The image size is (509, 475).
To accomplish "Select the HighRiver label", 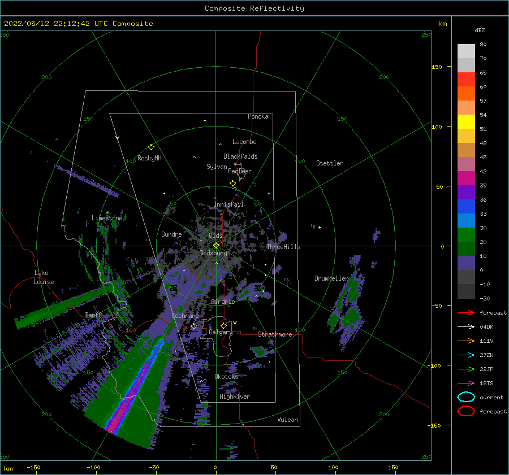I will pos(235,396).
